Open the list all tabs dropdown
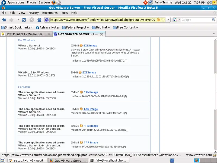217x163 pixels. 214,34
